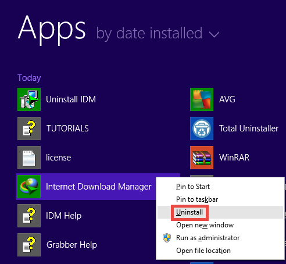Click the 'Grabber Help' label
286x264 pixels.
(x=71, y=245)
